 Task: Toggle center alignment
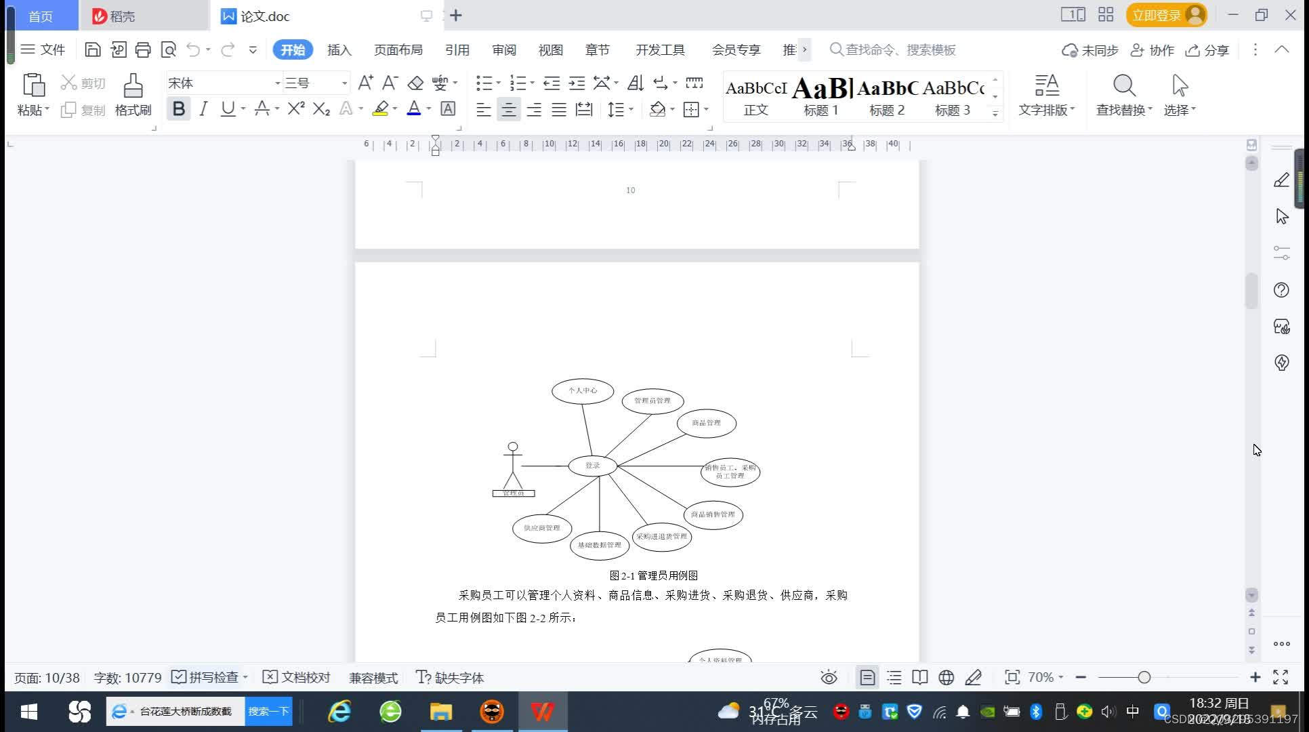(508, 109)
